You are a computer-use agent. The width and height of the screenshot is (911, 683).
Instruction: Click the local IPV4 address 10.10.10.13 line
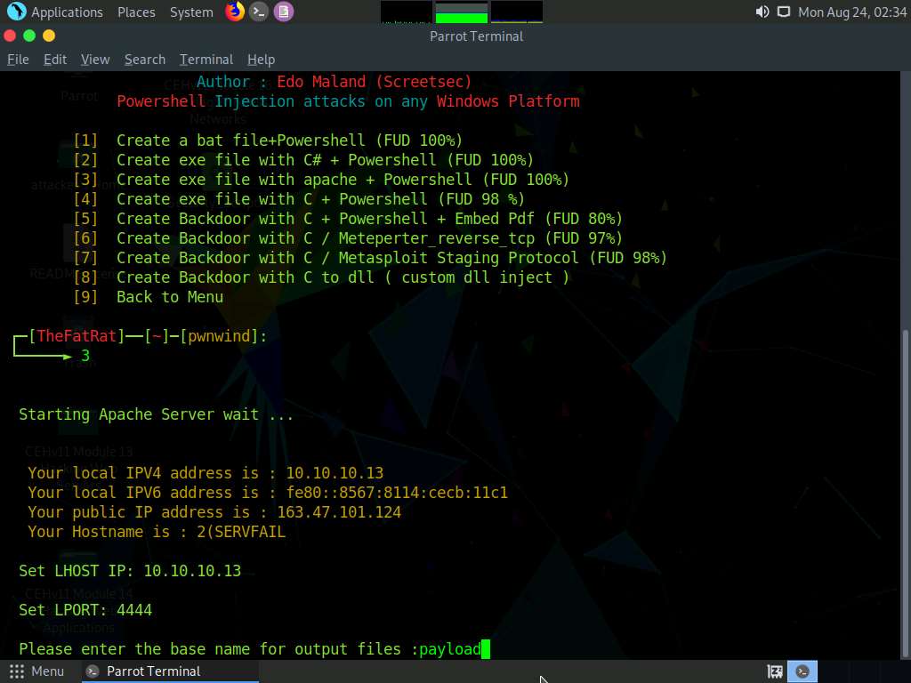[x=206, y=473]
